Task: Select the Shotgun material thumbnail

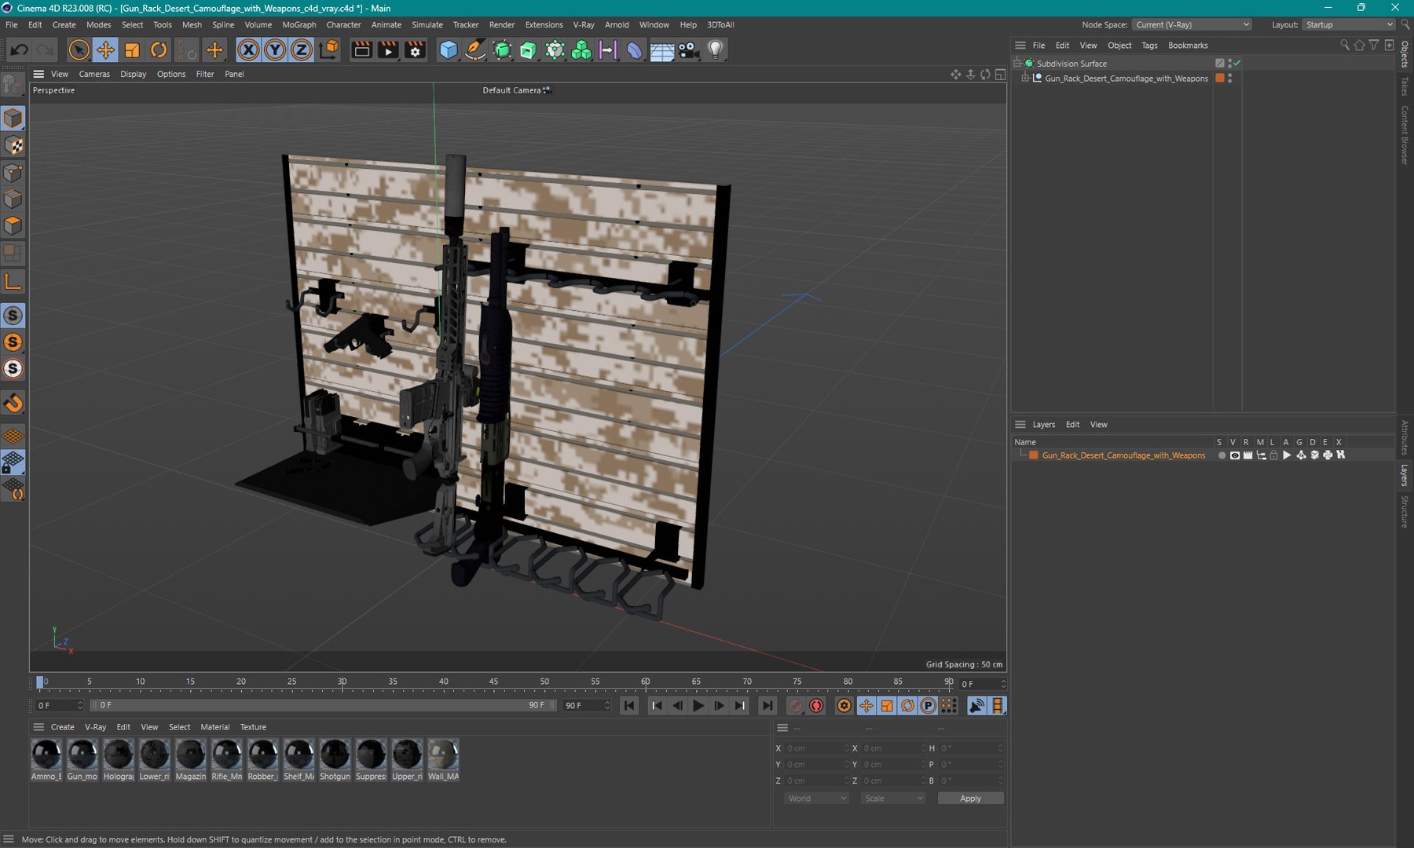Action: coord(335,759)
